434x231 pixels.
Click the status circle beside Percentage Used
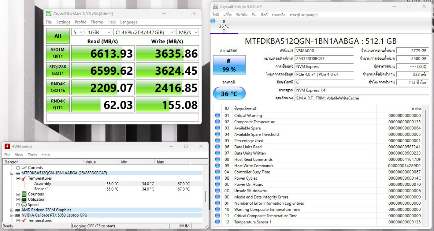[x=217, y=141]
